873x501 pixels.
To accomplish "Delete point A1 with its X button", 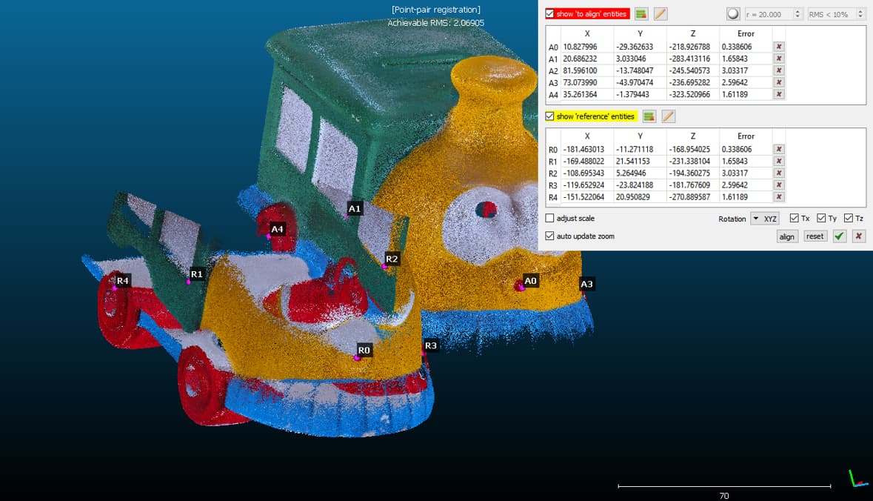I will (x=779, y=59).
